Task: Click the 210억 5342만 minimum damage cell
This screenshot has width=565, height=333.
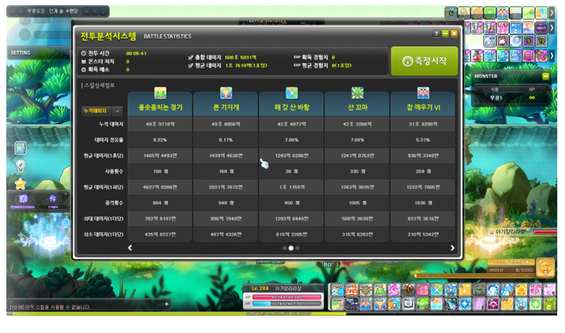Action: coord(423,234)
